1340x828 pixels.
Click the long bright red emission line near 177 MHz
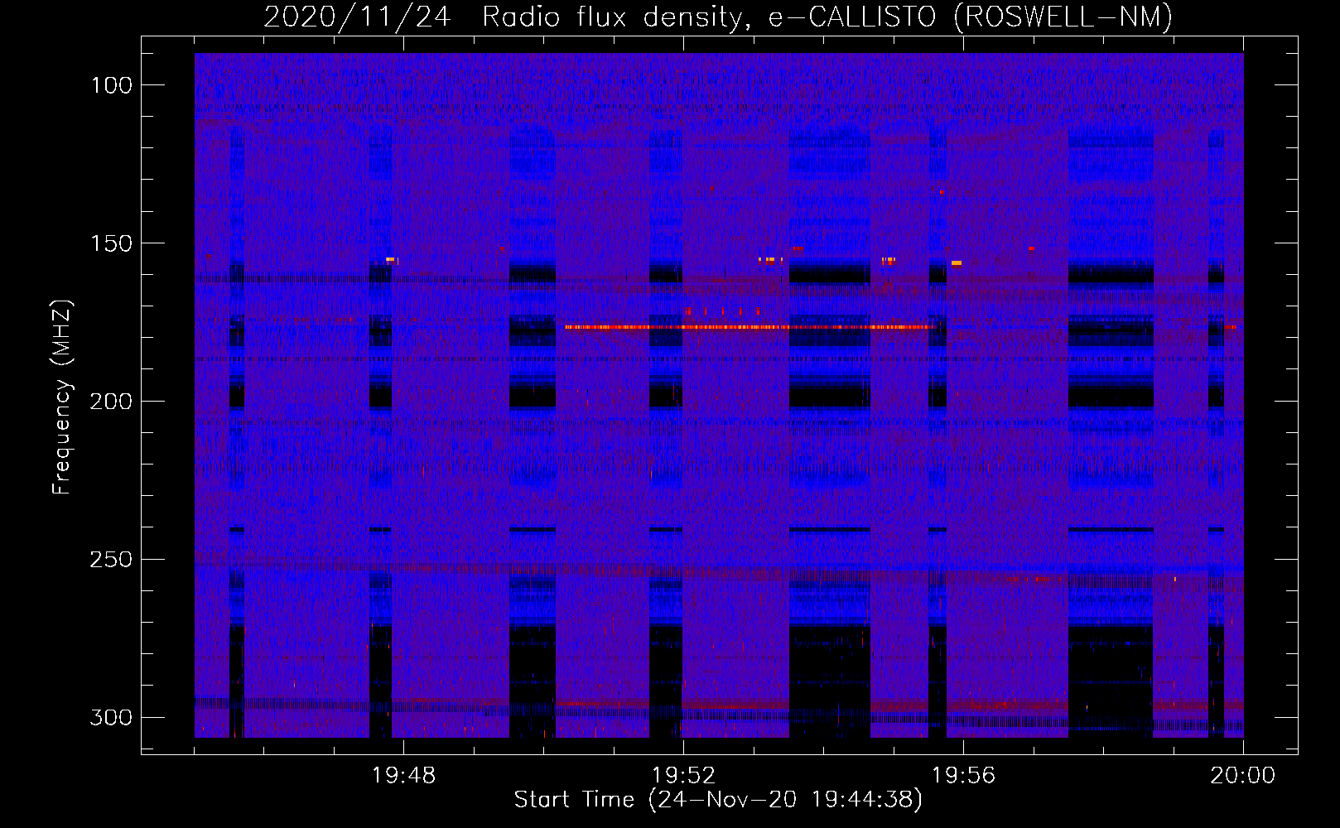coord(750,327)
